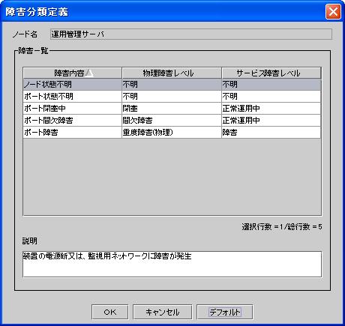Click 不明 service level of ノード状態不明
This screenshot has height=326, width=345.
point(271,85)
